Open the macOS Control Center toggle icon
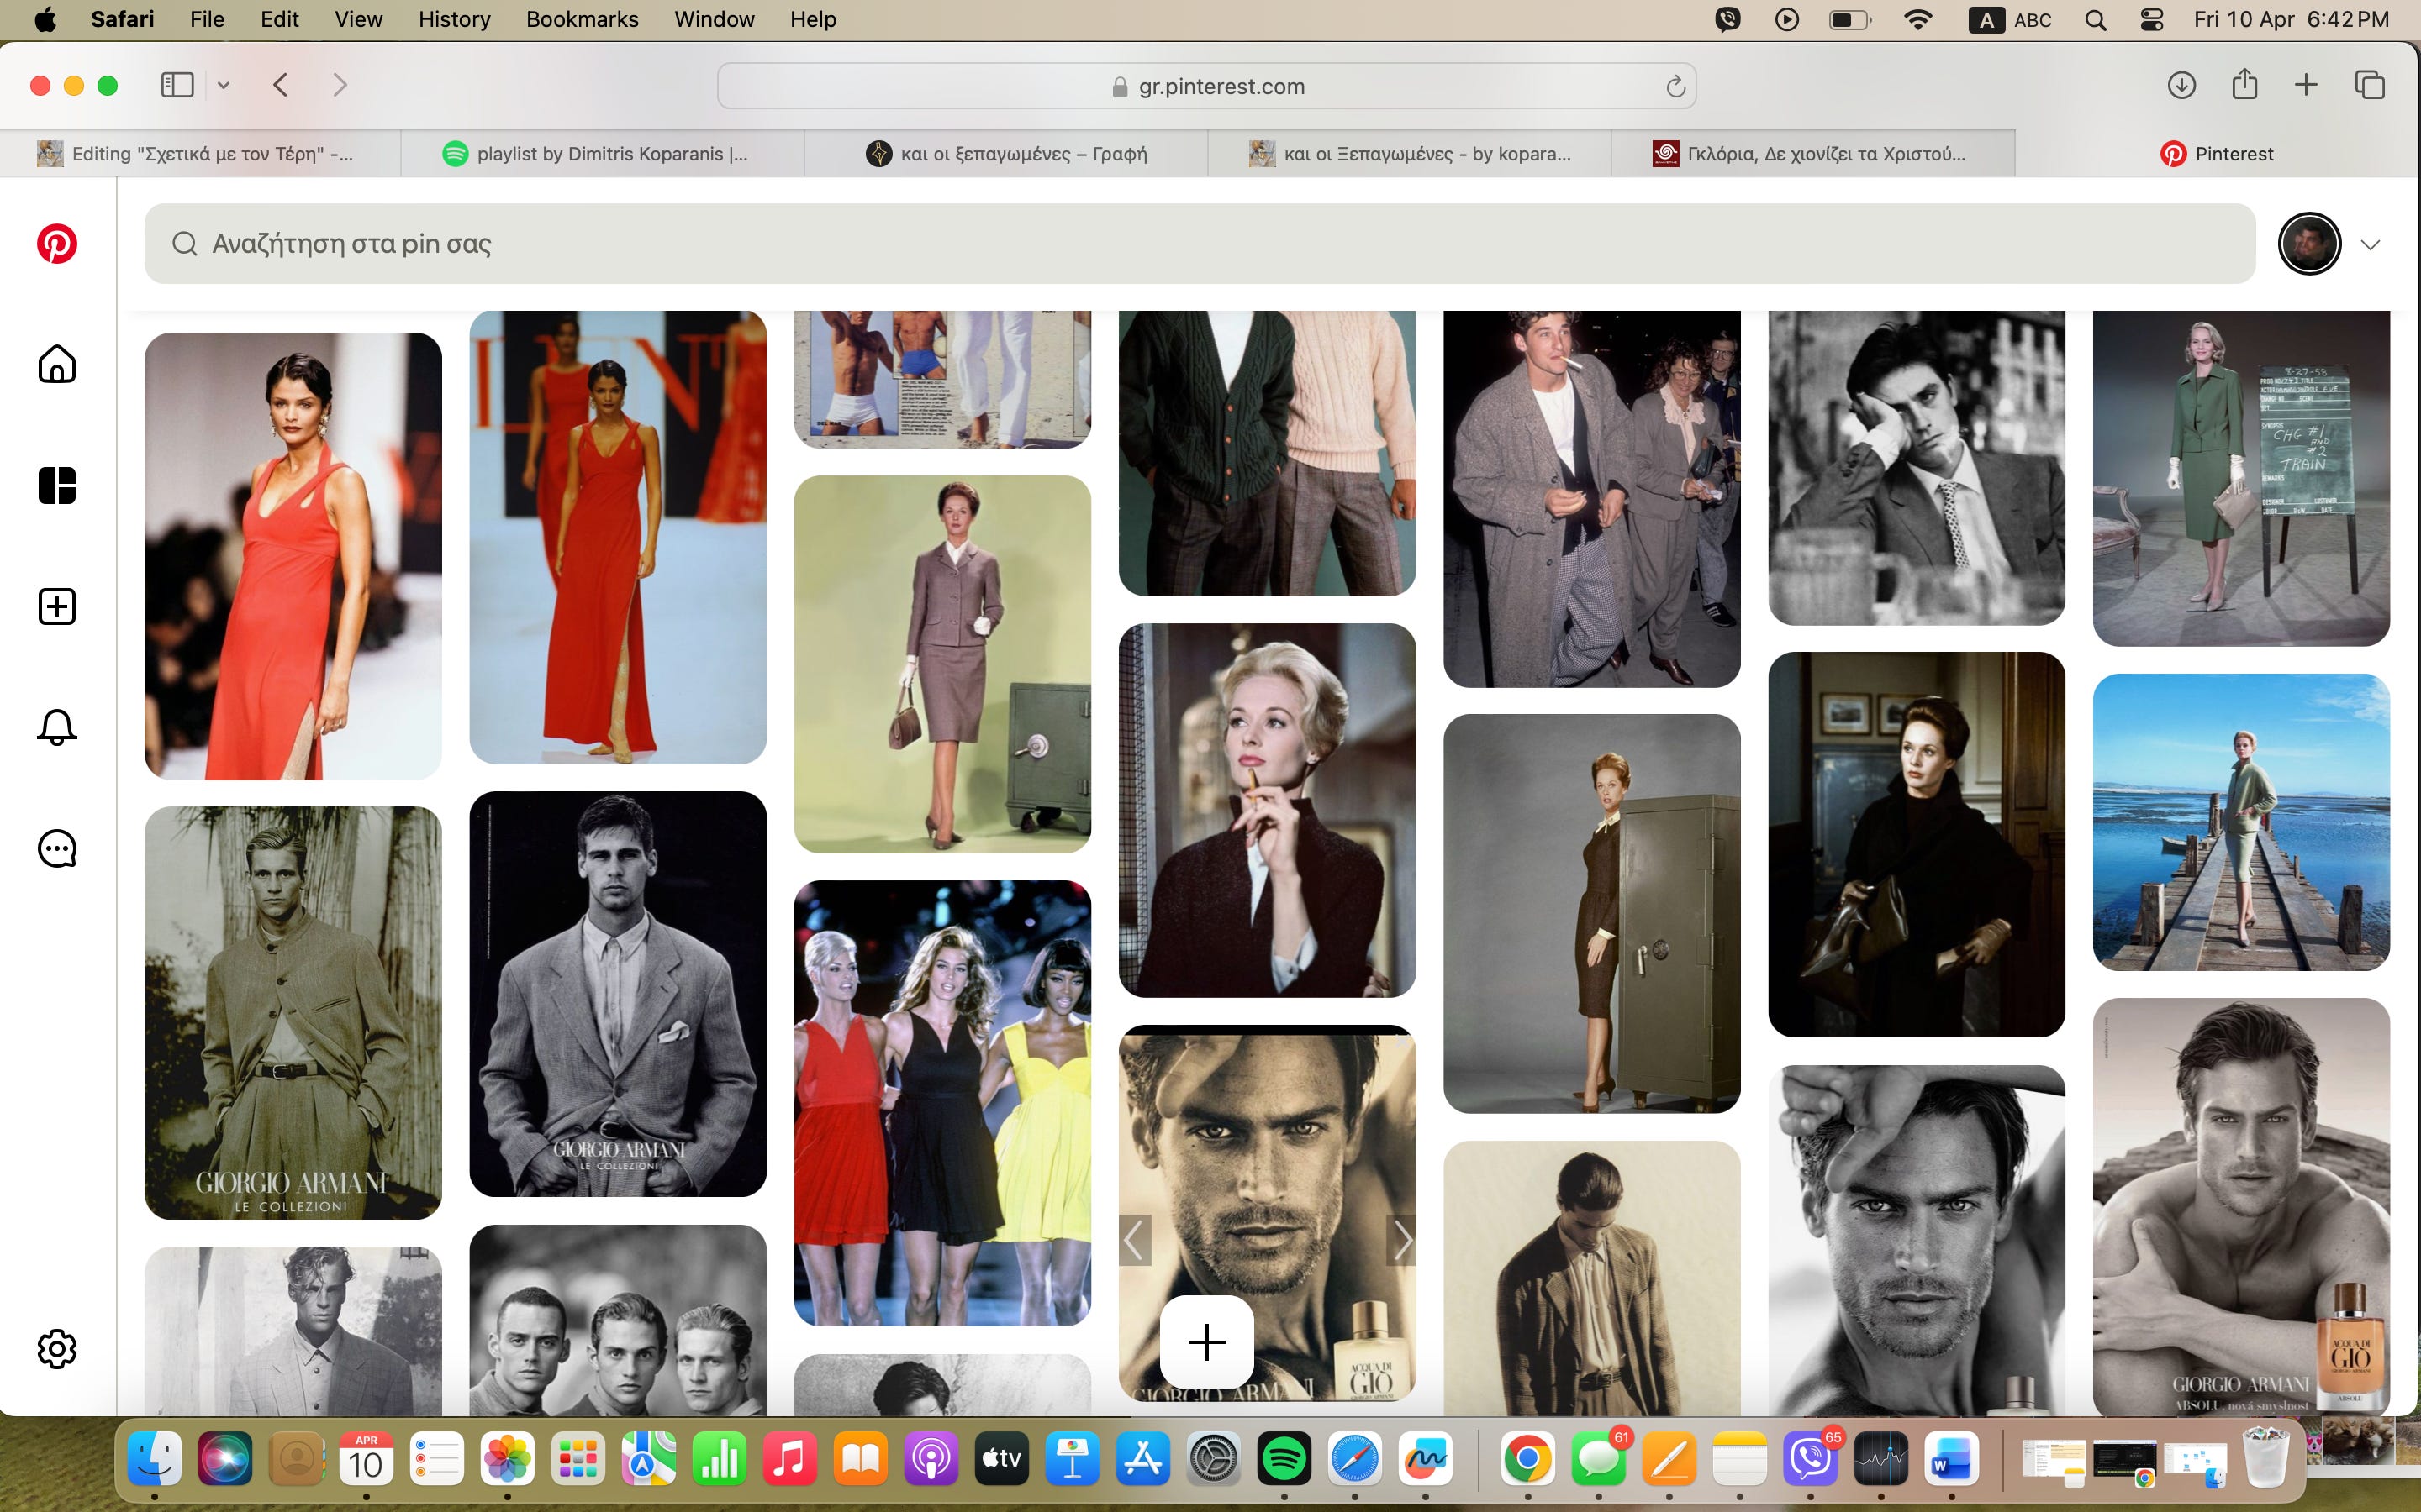This screenshot has height=1512, width=2421. coord(2152,20)
